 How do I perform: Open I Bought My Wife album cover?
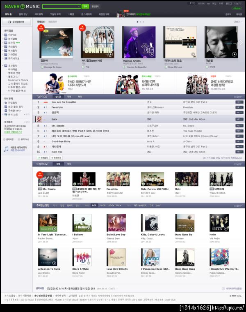pyautogui.click(x=219, y=257)
